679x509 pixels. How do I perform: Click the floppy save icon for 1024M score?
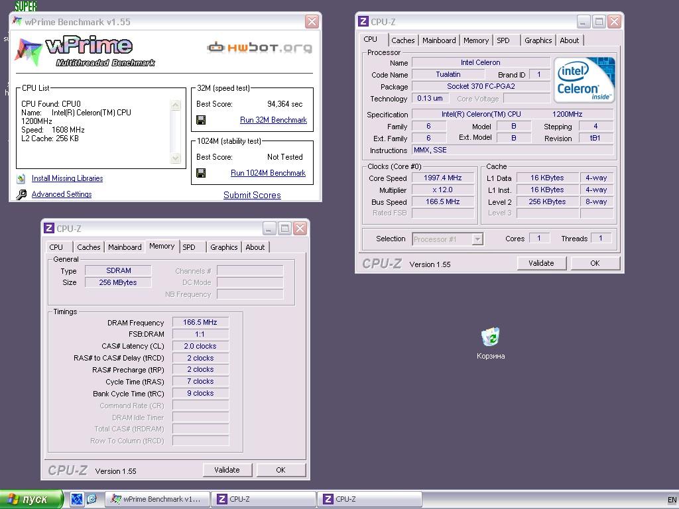tap(201, 173)
